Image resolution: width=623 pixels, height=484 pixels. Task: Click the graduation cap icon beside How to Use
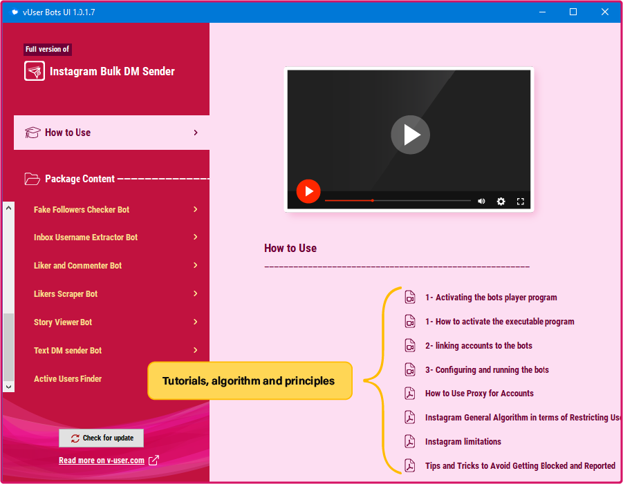[x=32, y=133]
